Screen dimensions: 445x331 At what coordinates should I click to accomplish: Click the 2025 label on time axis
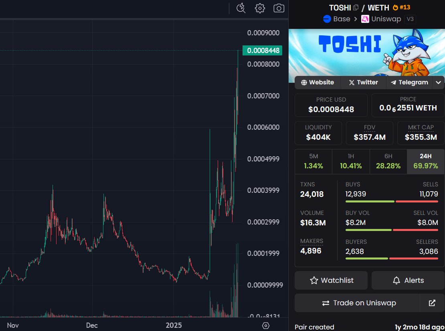(174, 325)
